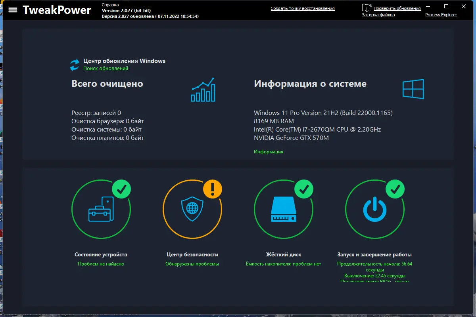Minimize the TweakPower window
The height and width of the screenshot is (317, 476).
click(x=428, y=6)
